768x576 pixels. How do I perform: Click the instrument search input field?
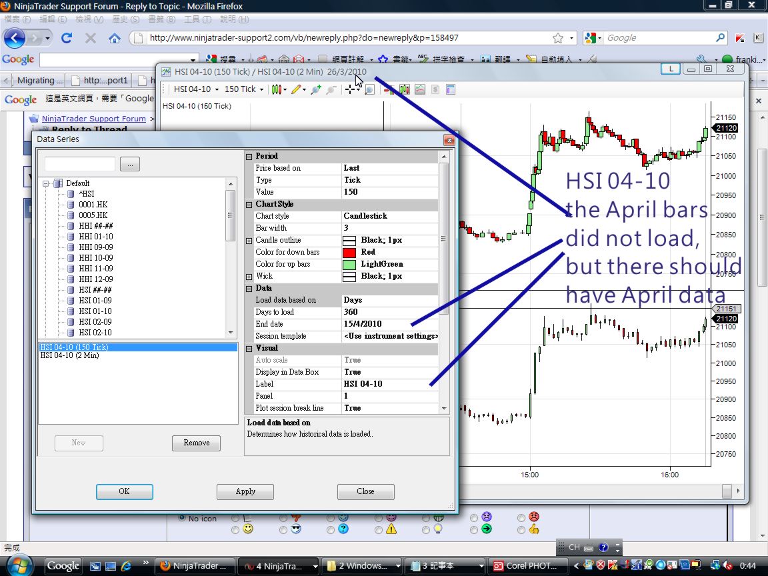pyautogui.click(x=80, y=165)
